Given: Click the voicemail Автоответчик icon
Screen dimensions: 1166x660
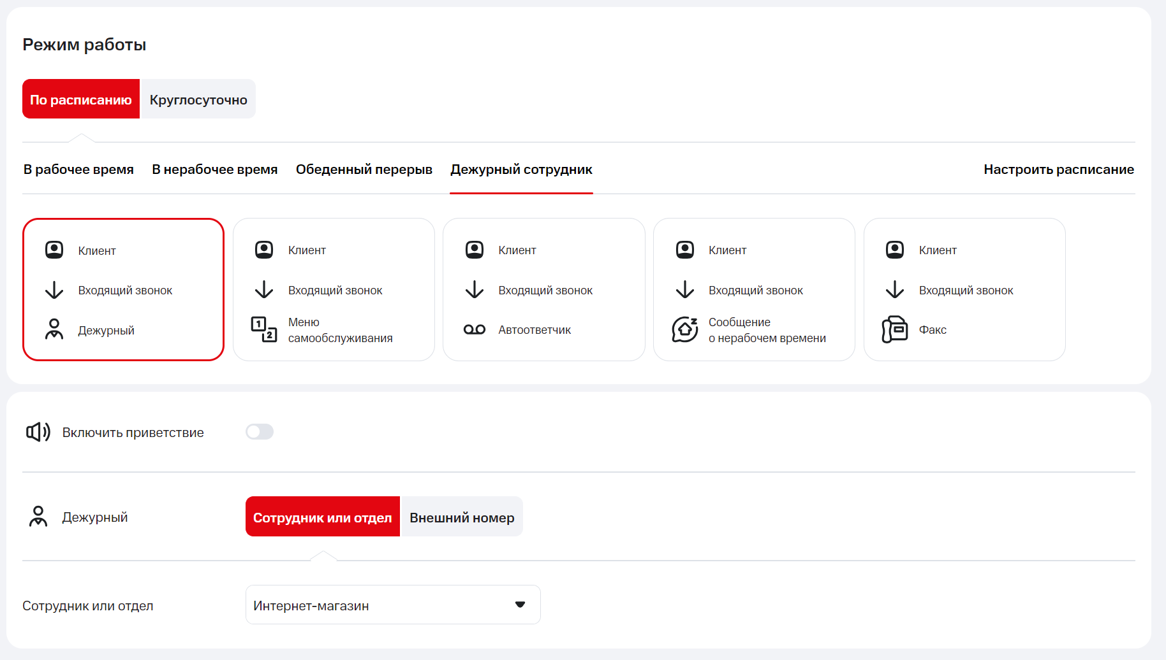Looking at the screenshot, I should pos(474,329).
